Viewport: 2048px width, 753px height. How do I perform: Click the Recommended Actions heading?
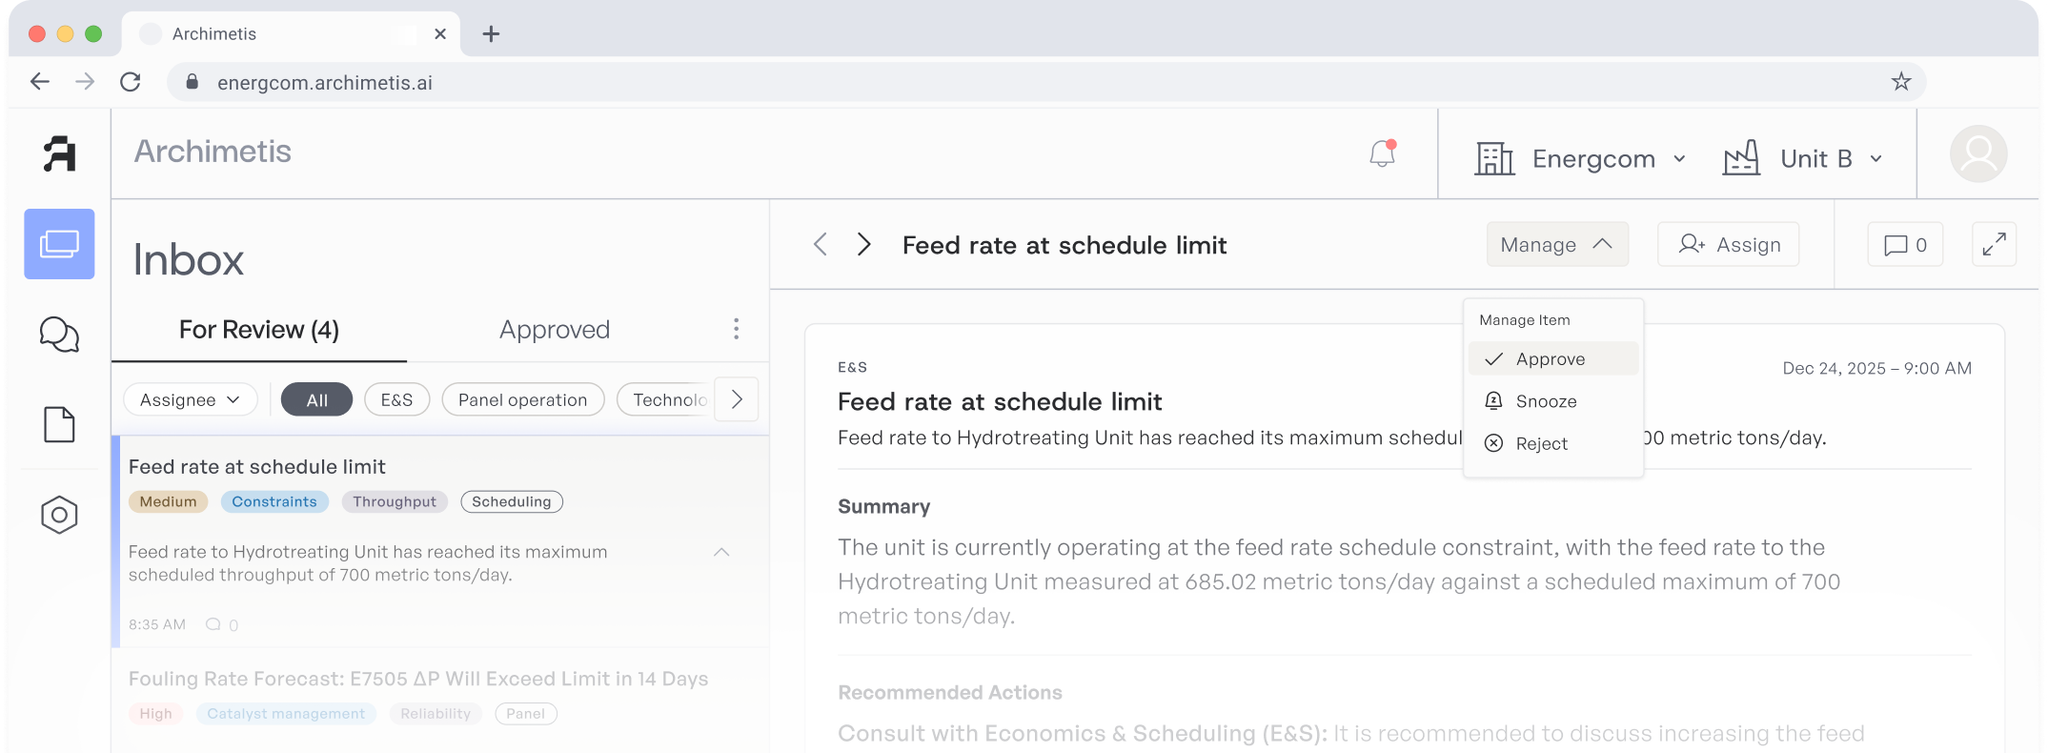(950, 693)
